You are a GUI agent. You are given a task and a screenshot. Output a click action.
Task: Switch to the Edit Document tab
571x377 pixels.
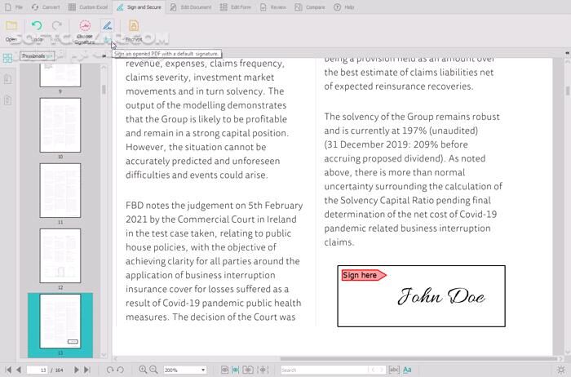[x=192, y=7]
